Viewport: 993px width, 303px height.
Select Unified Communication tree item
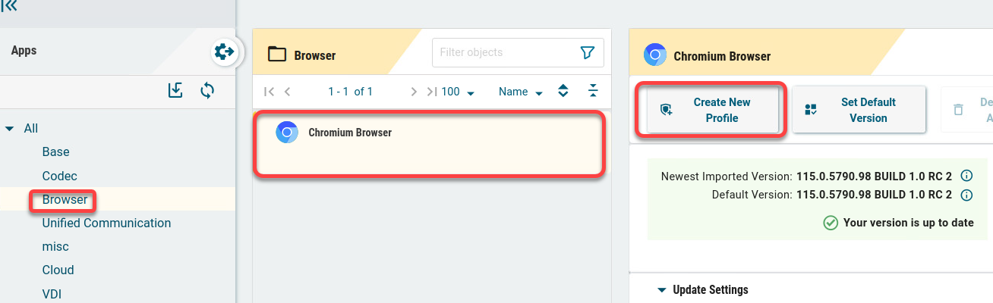106,223
